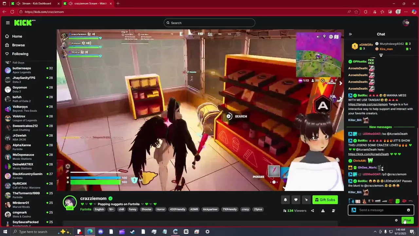Click the heart follow icon

click(296, 200)
